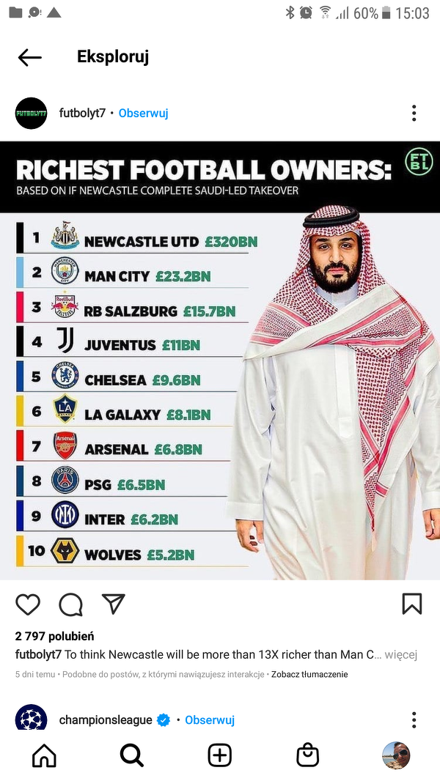Like the futbolyt7 post with heart icon

click(28, 604)
